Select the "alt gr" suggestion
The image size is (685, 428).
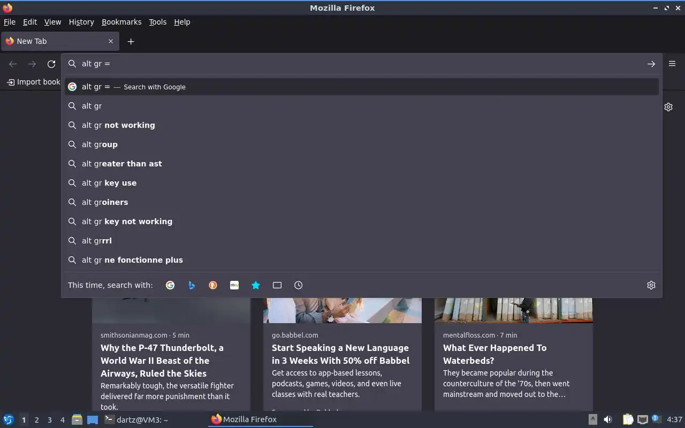click(362, 106)
